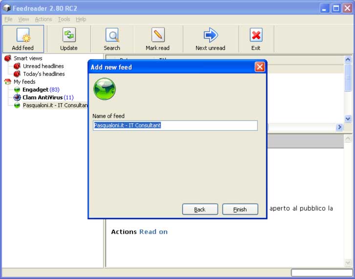Click Finish to add the feed

(240, 209)
